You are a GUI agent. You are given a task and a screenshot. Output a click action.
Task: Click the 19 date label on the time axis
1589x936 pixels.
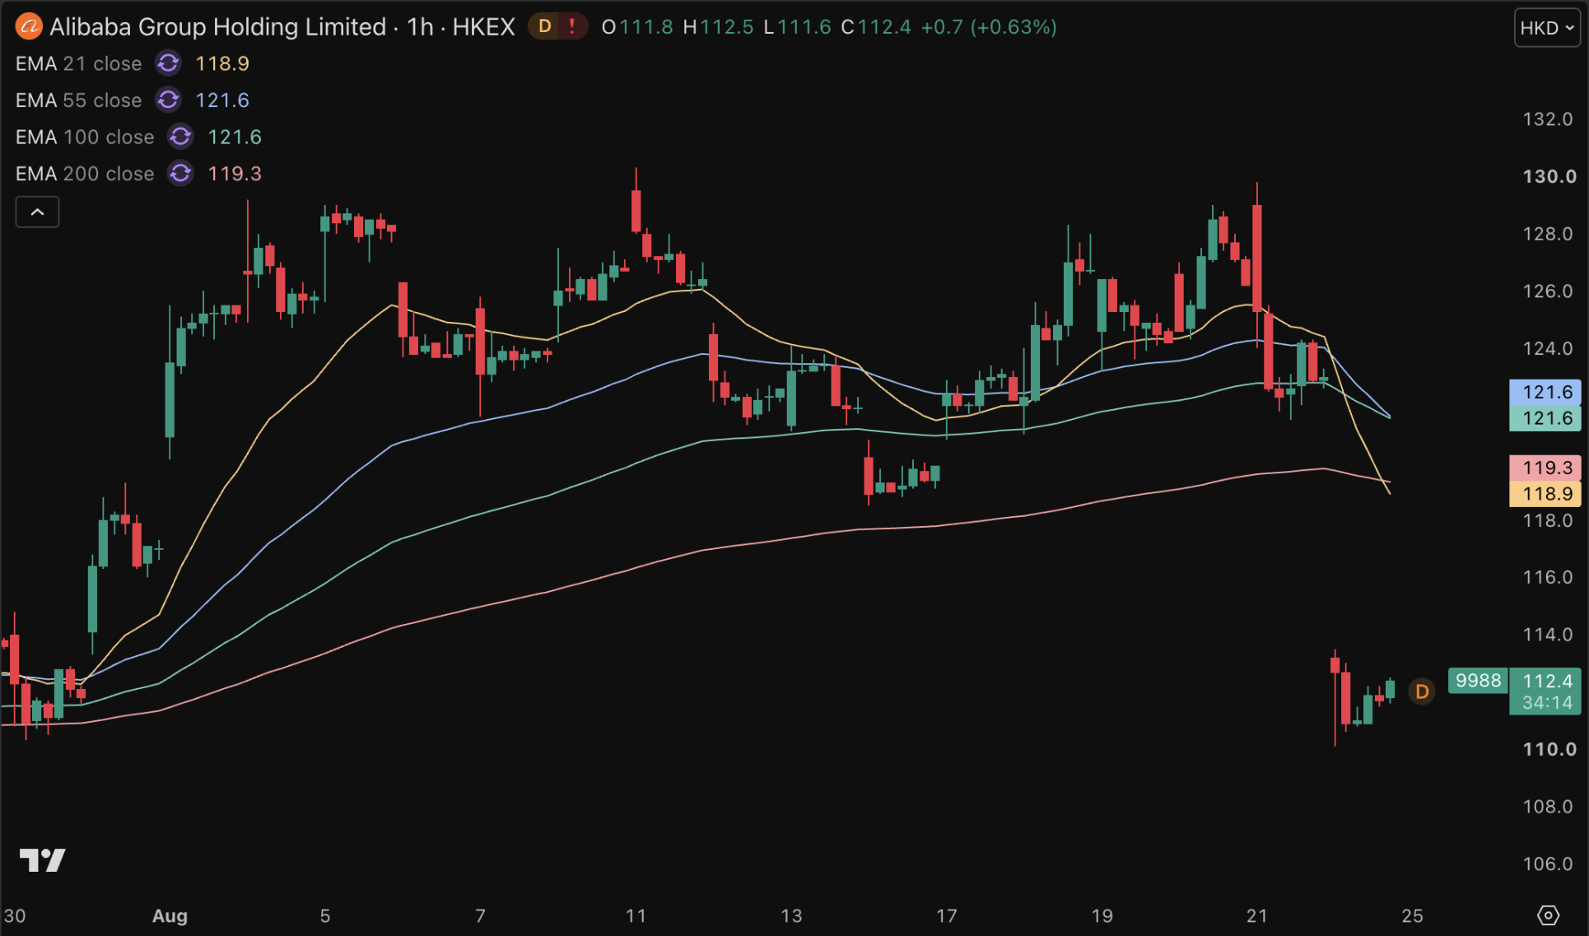1102,915
